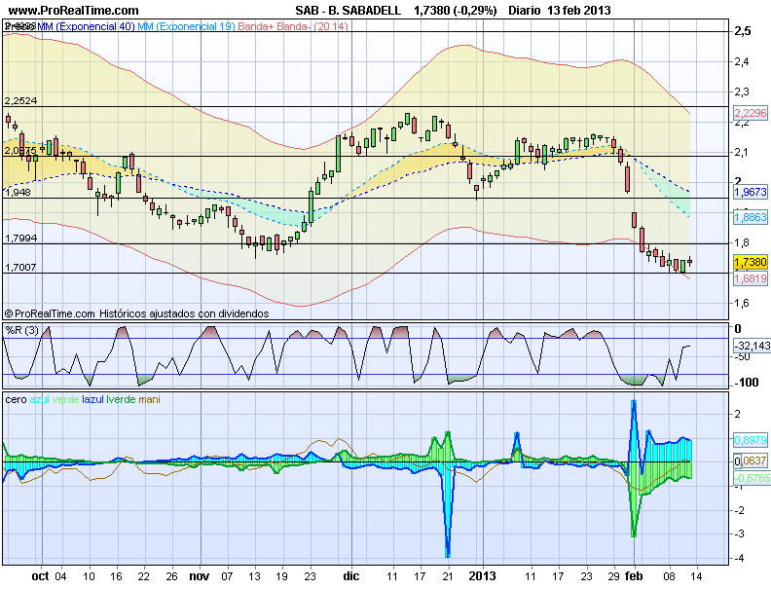The height and width of the screenshot is (589, 771).
Task: Select the Diario timeframe label
Action: click(521, 10)
